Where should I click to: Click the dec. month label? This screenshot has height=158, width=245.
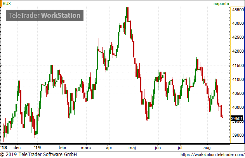(17, 148)
